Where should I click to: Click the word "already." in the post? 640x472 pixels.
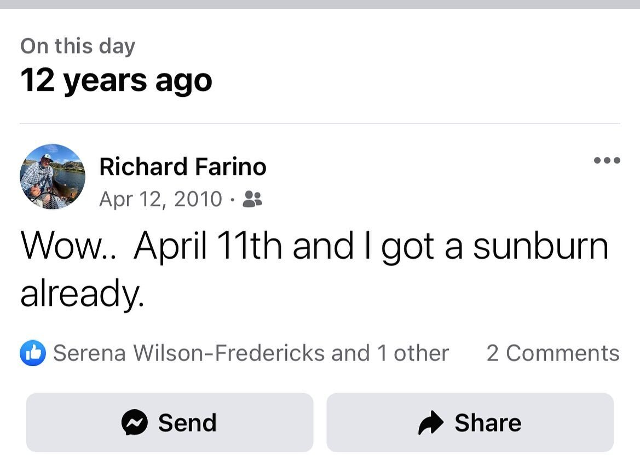pos(83,294)
